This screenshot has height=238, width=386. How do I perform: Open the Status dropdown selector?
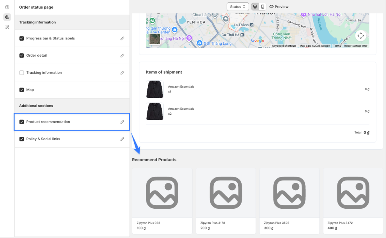(x=237, y=7)
